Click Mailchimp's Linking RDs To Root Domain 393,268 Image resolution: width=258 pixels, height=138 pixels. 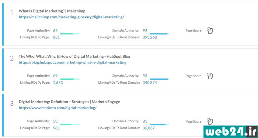coord(150,37)
